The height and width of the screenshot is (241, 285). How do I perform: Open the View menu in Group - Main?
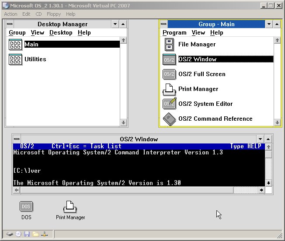pyautogui.click(x=198, y=33)
